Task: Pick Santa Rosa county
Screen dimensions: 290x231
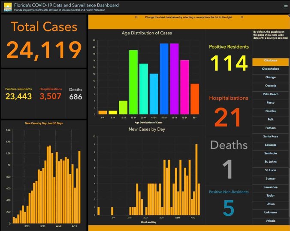Action: pos(270,136)
